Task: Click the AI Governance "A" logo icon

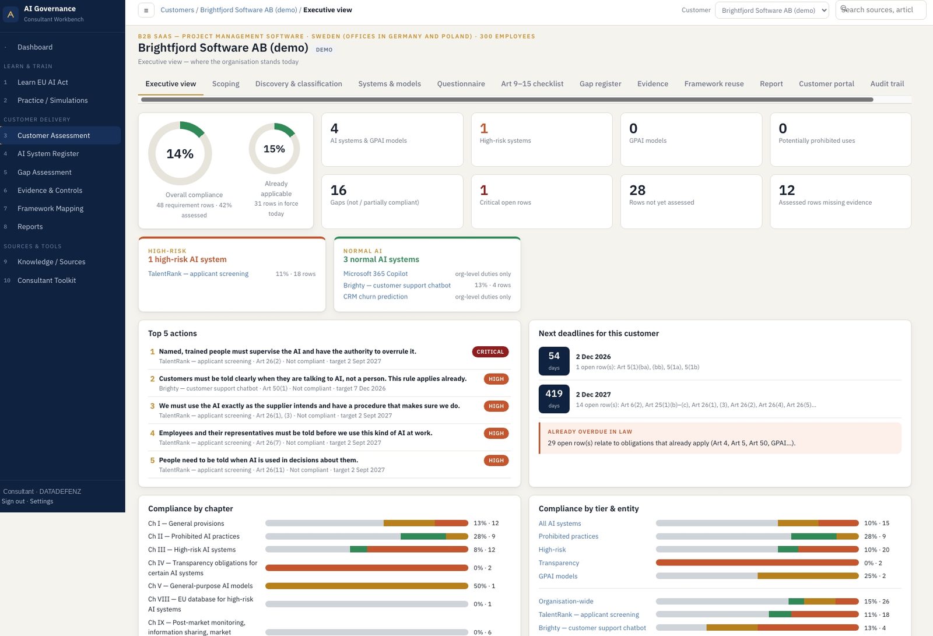Action: 10,14
